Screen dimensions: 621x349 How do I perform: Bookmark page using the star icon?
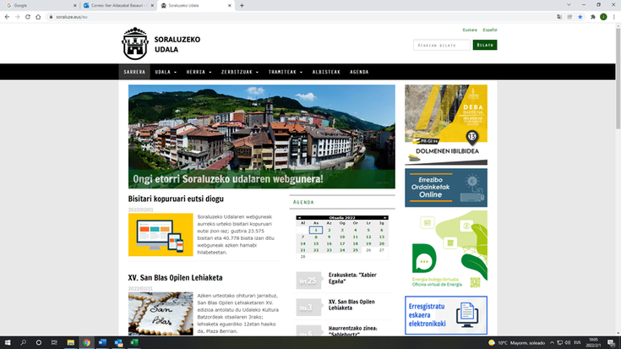[580, 17]
